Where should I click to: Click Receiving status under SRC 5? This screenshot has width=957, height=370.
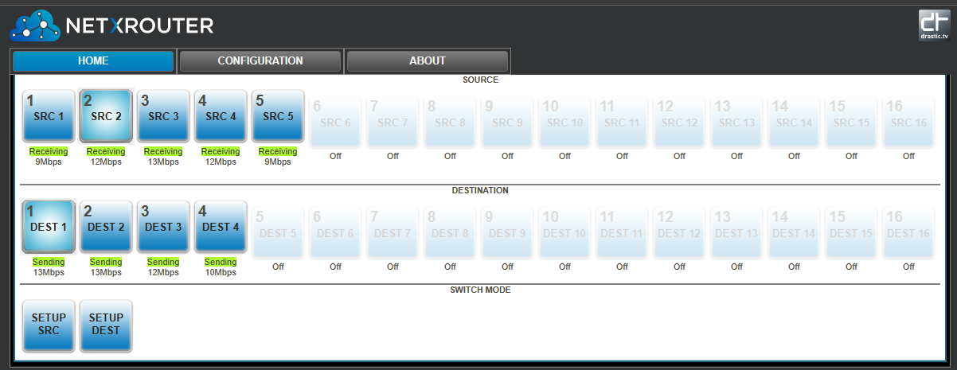pos(278,151)
